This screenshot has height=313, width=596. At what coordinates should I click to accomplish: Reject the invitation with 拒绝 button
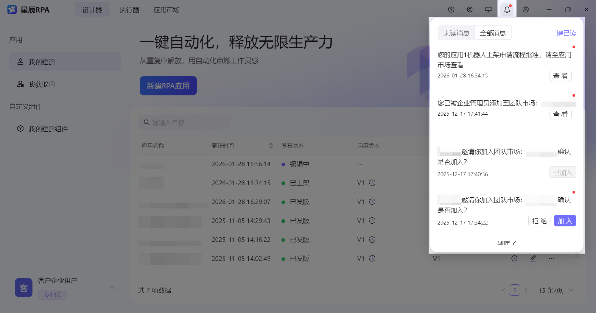539,221
